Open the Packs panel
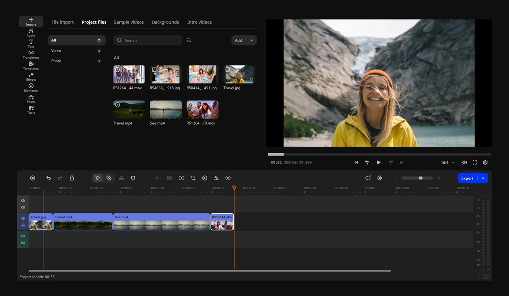Viewport: 509px width, 296px height. pos(31,99)
